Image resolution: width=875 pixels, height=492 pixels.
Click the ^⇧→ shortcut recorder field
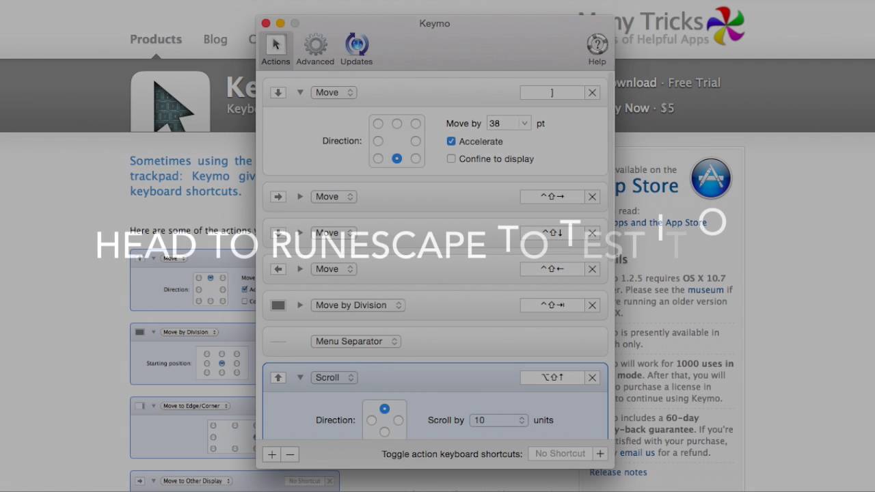[x=552, y=197]
